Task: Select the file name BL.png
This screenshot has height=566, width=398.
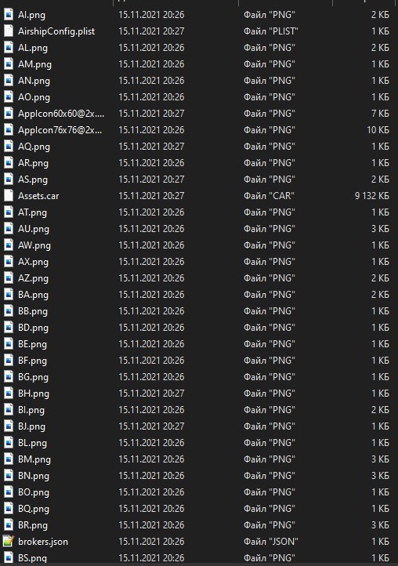Action: click(x=32, y=443)
